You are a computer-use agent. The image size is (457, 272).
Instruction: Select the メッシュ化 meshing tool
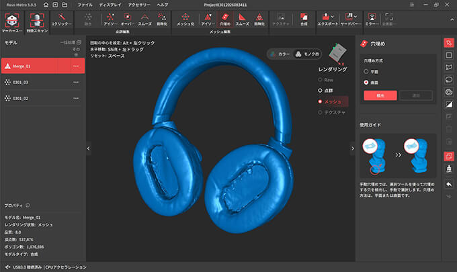click(185, 17)
